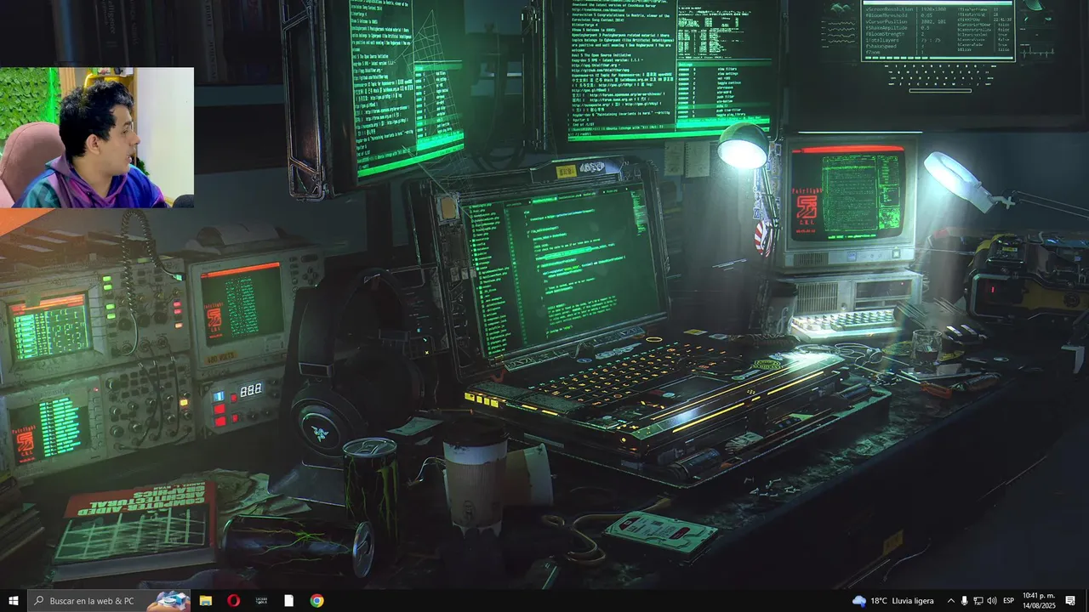
Task: Open the notification action center
Action: (1071, 601)
